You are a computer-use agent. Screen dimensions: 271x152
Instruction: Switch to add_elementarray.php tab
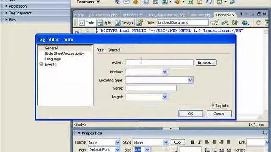pyautogui.click(x=167, y=15)
